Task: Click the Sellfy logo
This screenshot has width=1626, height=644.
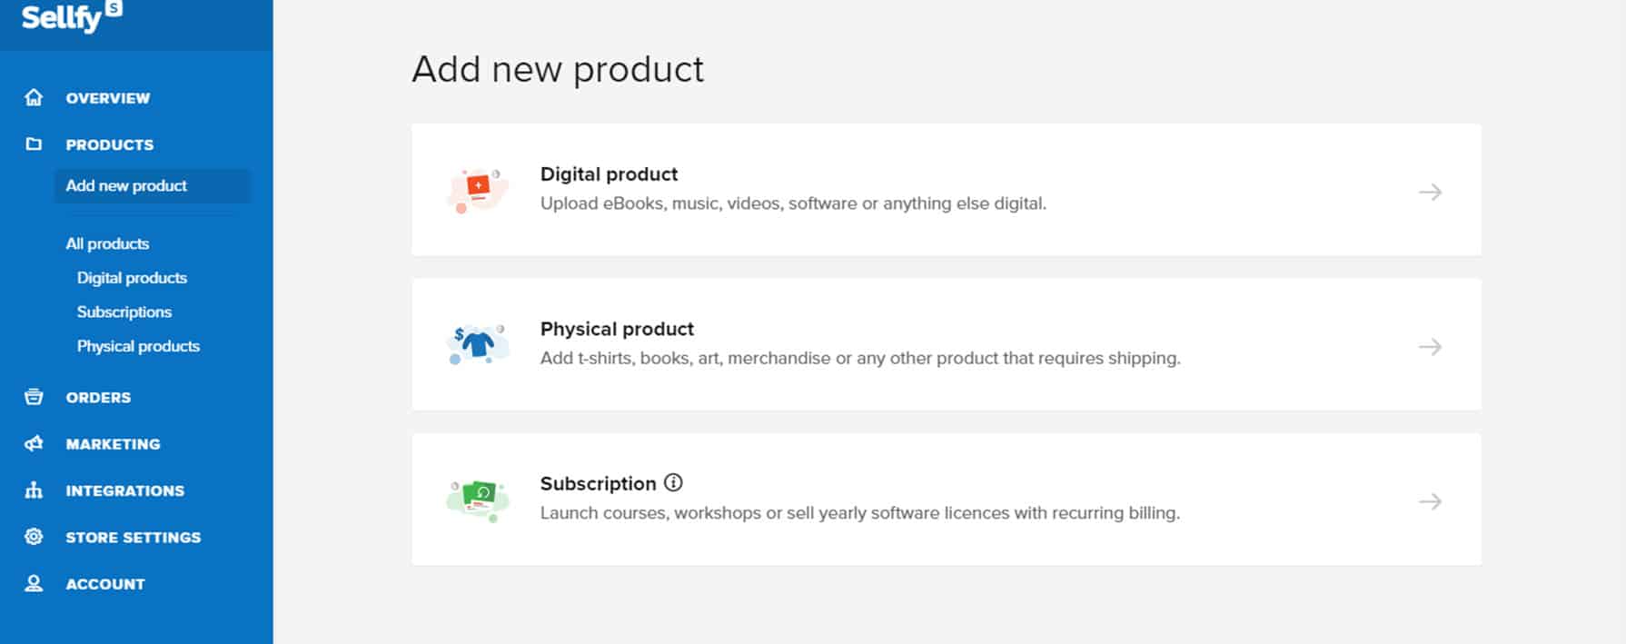Action: [71, 16]
